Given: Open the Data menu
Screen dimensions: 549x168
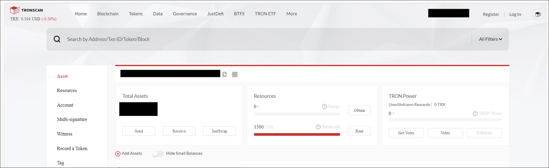Looking at the screenshot, I should (158, 14).
